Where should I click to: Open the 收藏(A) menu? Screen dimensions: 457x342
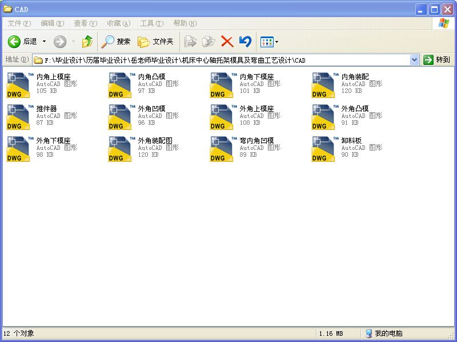click(x=119, y=23)
